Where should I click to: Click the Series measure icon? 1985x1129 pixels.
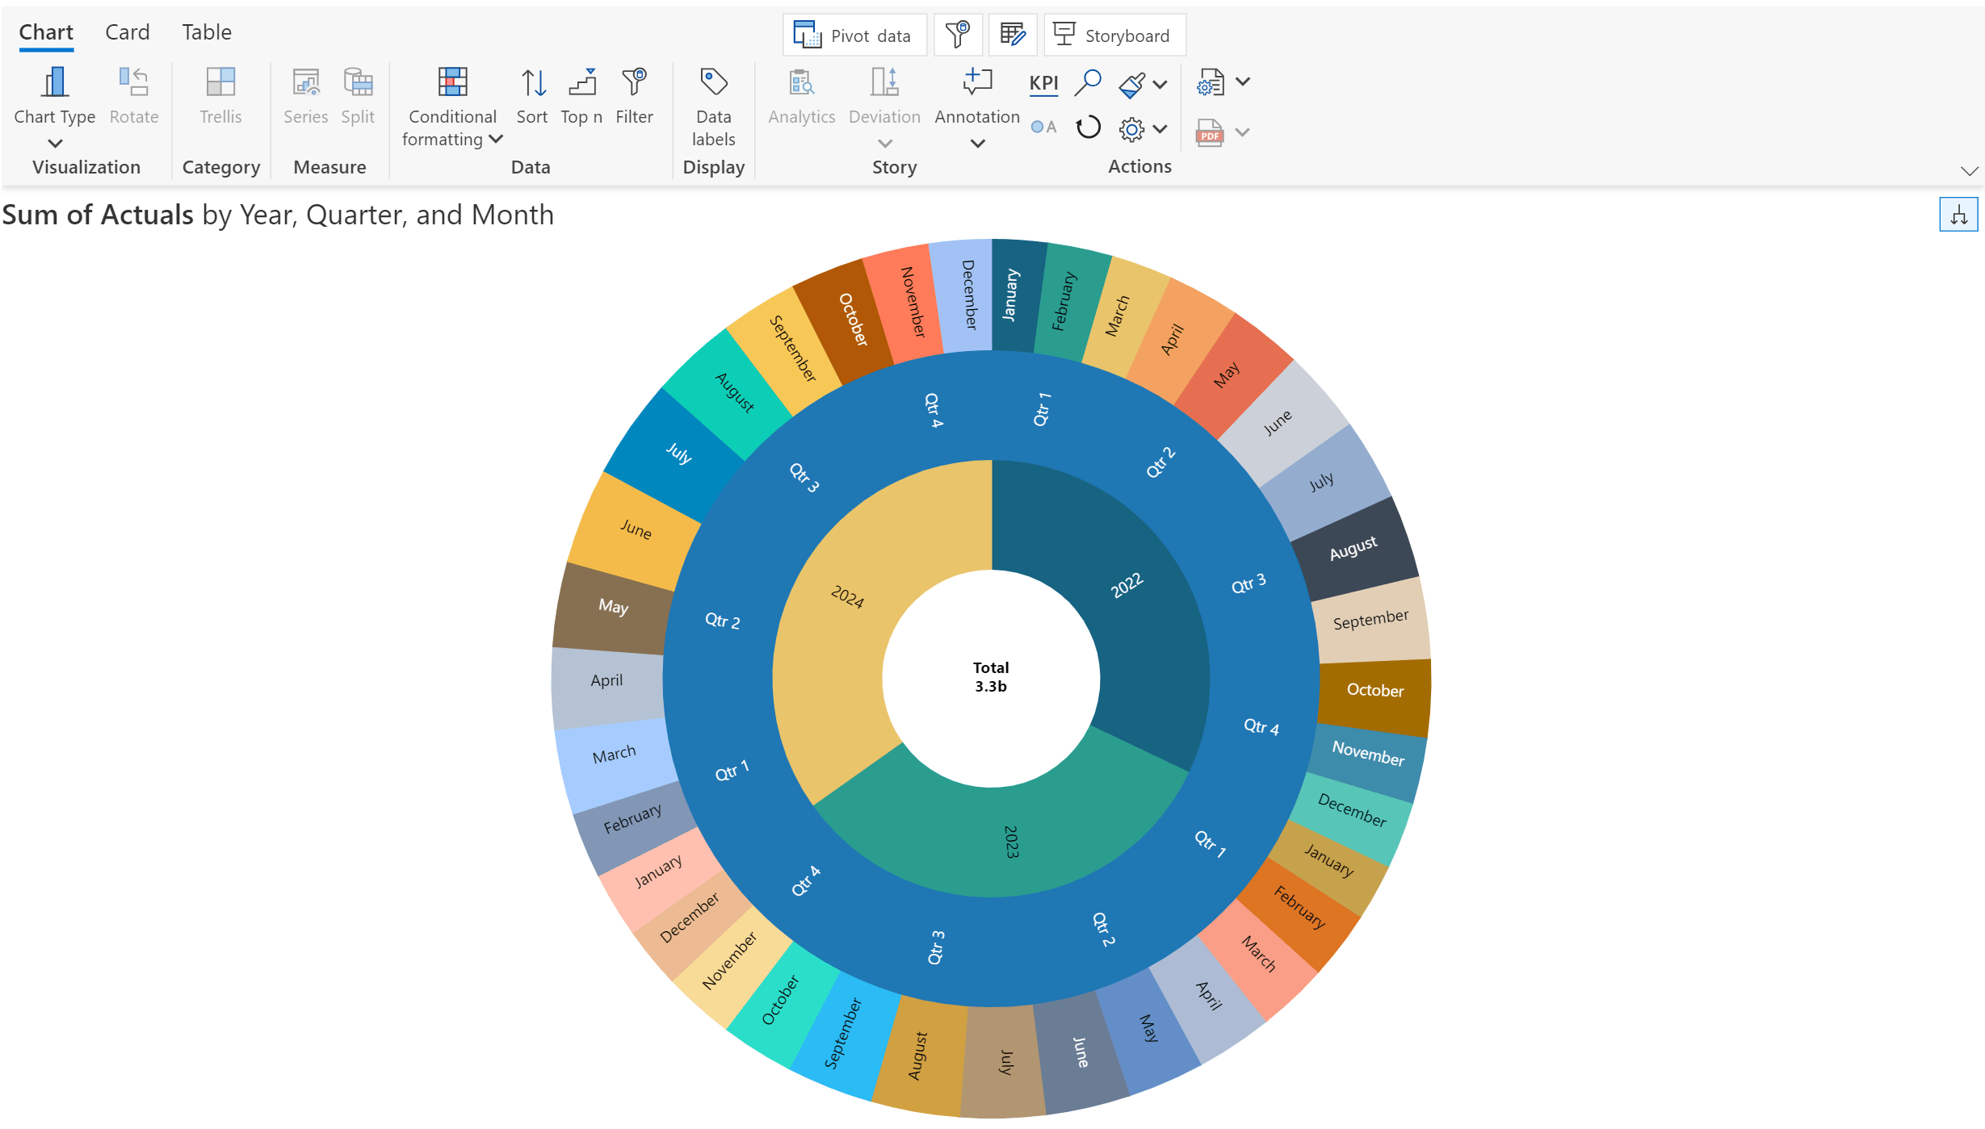click(x=305, y=82)
